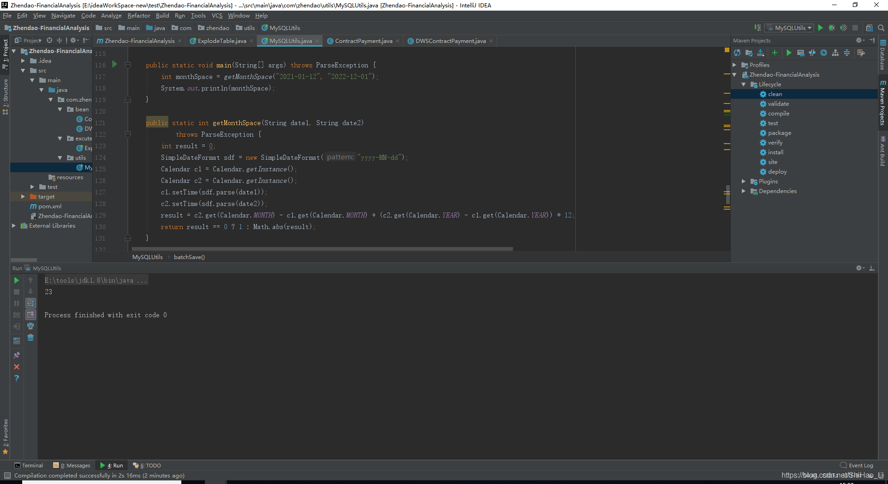The image size is (888, 484).
Task: Generate sources and update Maven folders
Action: click(749, 53)
